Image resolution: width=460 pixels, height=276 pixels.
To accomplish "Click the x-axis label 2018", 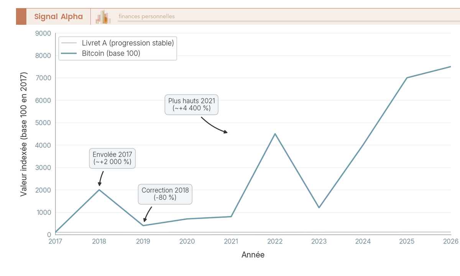I will (x=99, y=242).
